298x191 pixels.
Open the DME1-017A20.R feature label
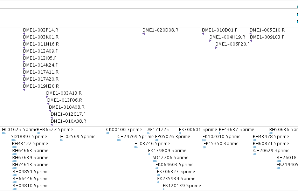click(41, 79)
